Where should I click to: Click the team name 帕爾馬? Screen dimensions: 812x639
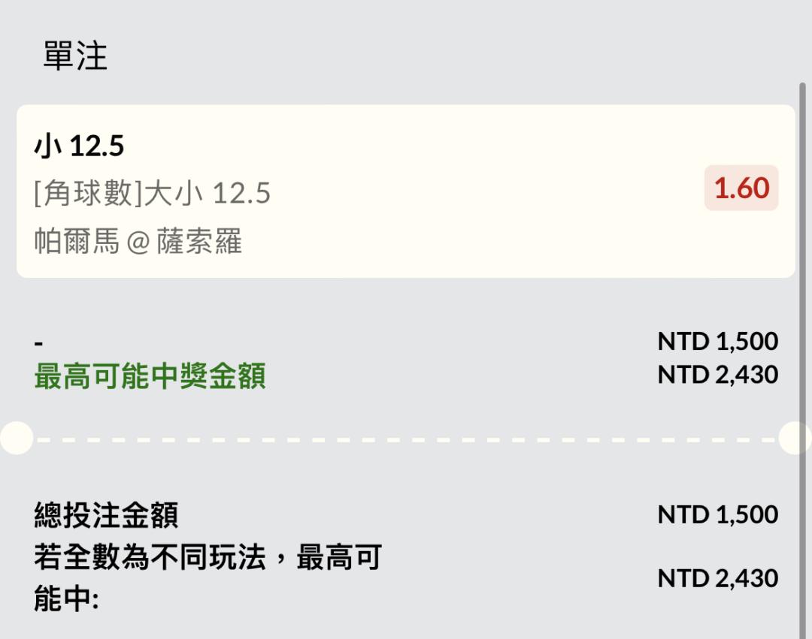click(x=77, y=243)
